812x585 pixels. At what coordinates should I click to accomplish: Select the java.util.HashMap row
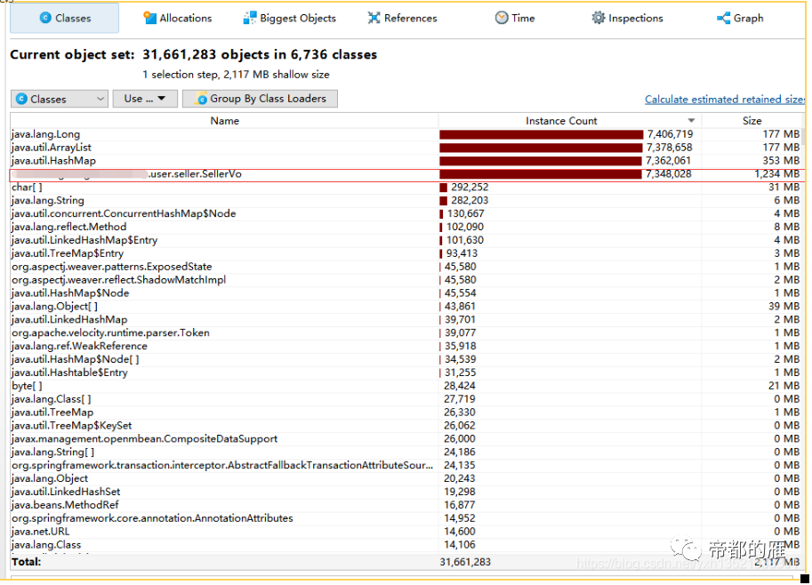[x=406, y=161]
